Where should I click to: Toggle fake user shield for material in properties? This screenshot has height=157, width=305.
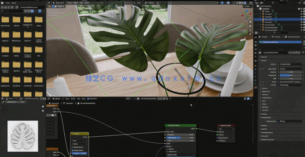[x=294, y=52]
